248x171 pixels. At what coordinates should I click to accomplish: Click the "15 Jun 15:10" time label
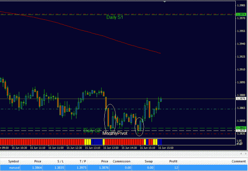click(148, 148)
